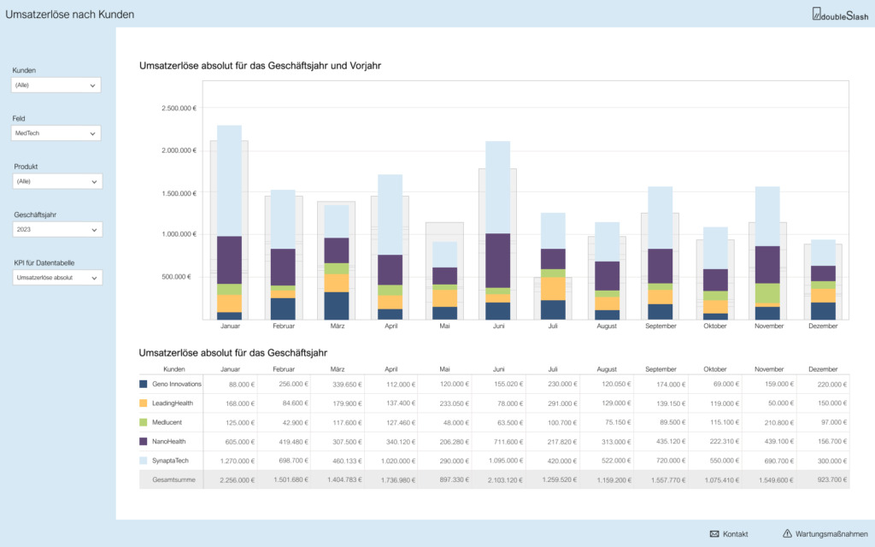This screenshot has height=547, width=875.
Task: Select the SynaptaTech row label
Action: (x=170, y=461)
